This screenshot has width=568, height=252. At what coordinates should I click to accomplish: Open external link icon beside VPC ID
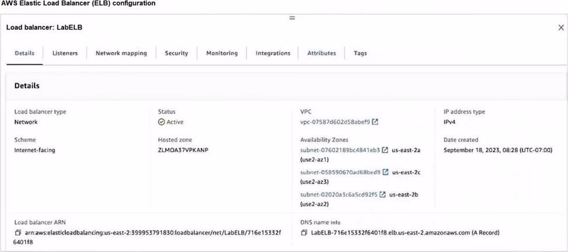[376, 122]
